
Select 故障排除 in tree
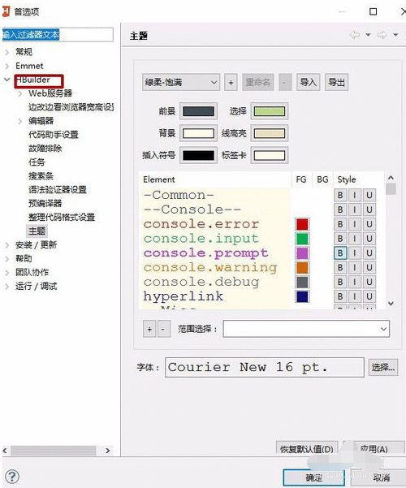tap(45, 149)
